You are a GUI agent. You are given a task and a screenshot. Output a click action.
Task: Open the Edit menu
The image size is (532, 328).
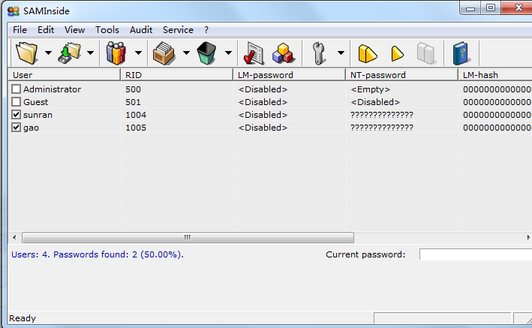click(46, 30)
